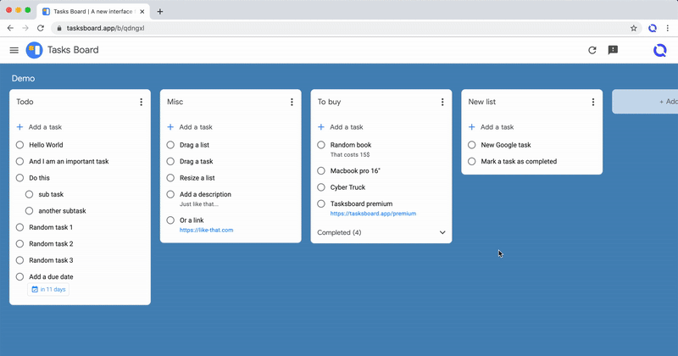This screenshot has height=356, width=678.
Task: Click the 'in 11 days' due date chip
Action: 49,290
